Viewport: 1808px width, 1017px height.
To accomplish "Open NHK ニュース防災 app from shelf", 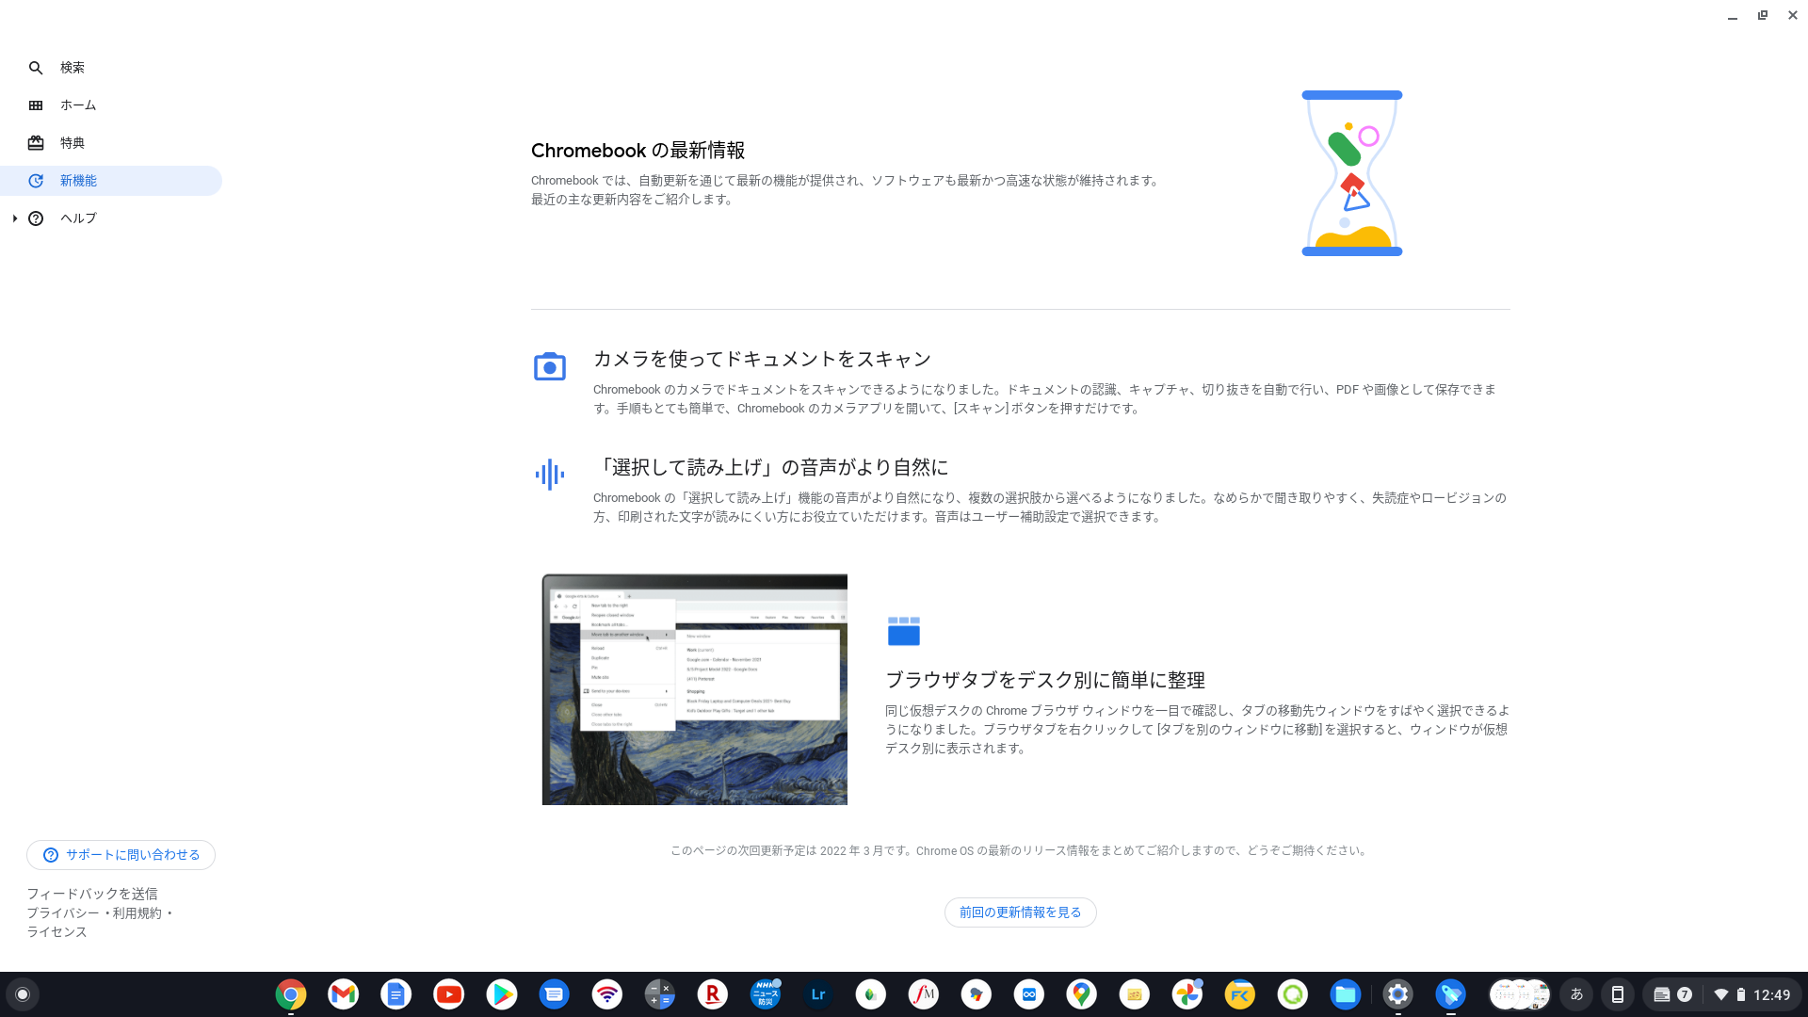I will pyautogui.click(x=766, y=994).
